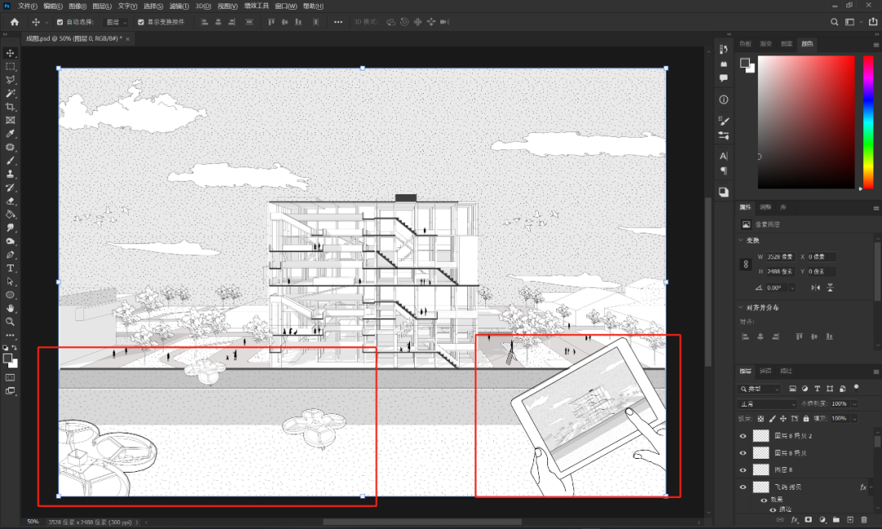Open the layer opacity dropdown arrow

tap(854, 403)
